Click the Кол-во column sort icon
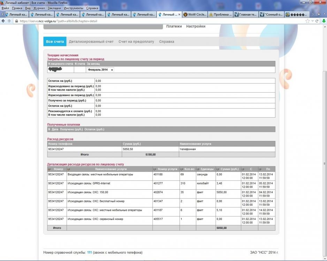Viewport: 327px width, 261px height. coord(181,169)
